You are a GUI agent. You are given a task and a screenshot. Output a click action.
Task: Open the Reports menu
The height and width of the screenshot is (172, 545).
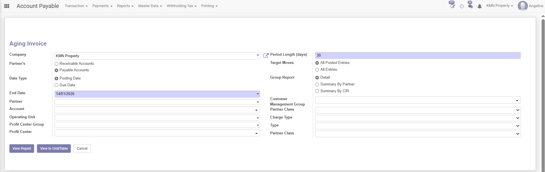(125, 6)
